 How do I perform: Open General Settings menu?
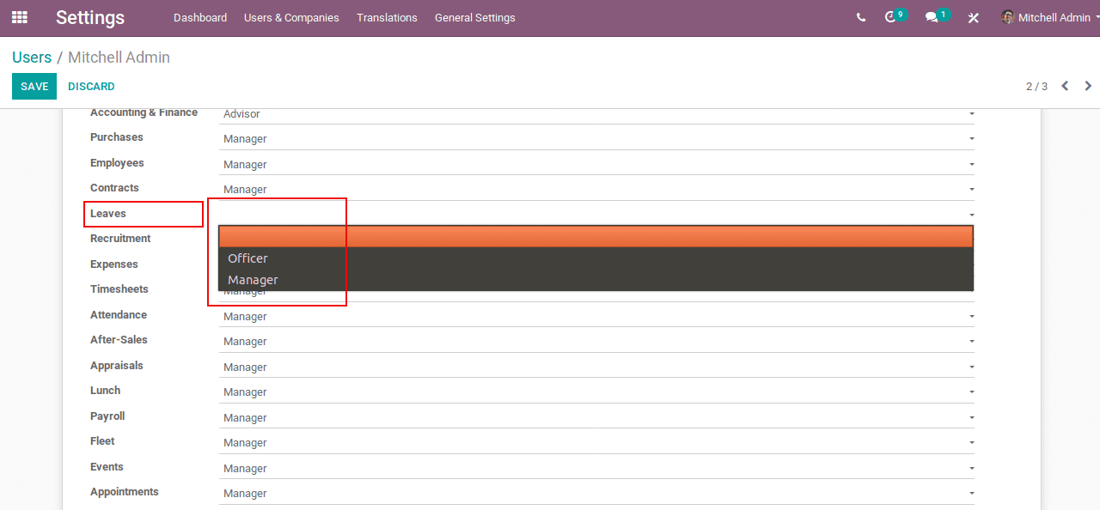tap(475, 17)
